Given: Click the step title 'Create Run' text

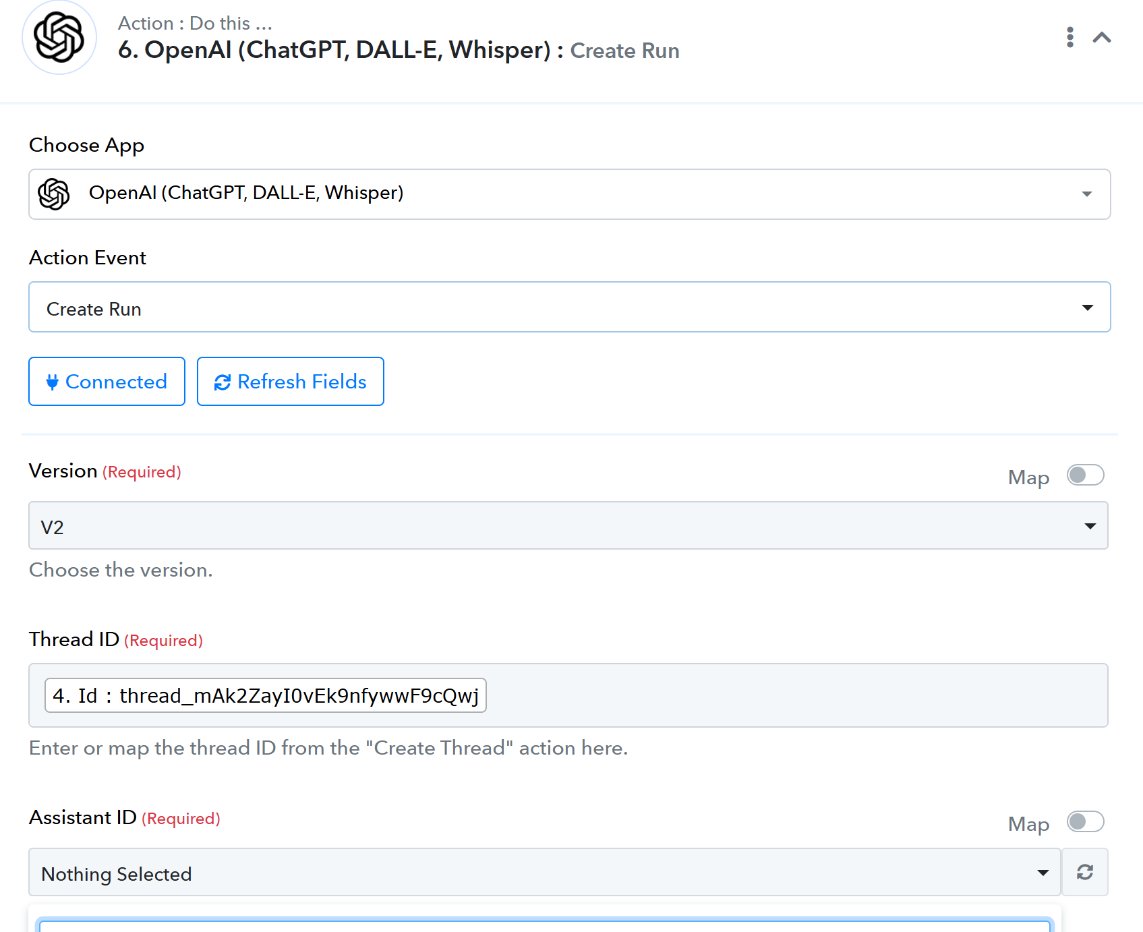Looking at the screenshot, I should coord(624,51).
